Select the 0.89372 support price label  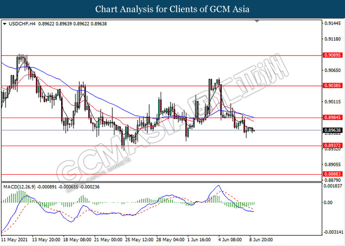(x=332, y=146)
